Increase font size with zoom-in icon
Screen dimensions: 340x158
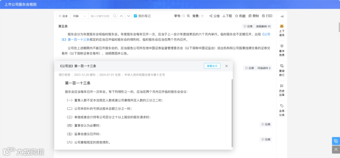(x=189, y=16)
